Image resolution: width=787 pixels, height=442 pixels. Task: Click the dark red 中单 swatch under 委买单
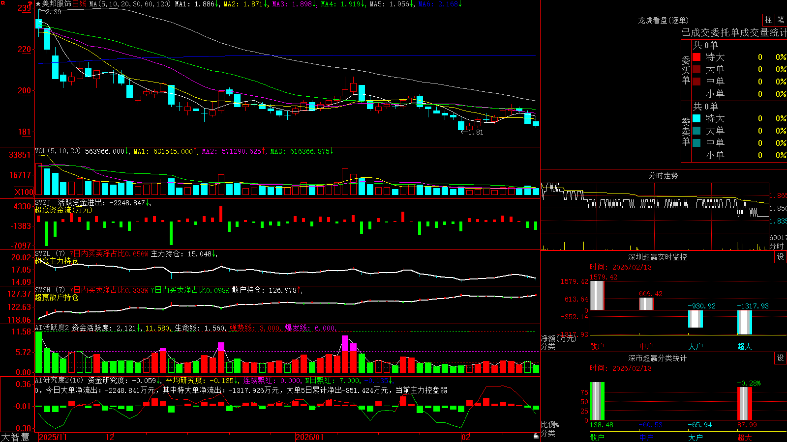[x=696, y=82]
